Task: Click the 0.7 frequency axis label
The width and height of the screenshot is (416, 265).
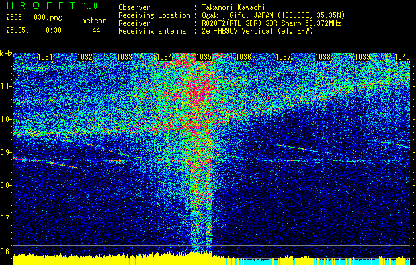Action: 5,219
